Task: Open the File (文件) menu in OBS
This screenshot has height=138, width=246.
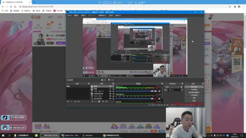Action: pos(69,16)
